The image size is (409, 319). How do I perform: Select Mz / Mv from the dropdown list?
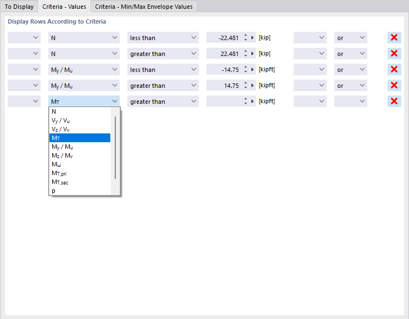click(x=80, y=156)
